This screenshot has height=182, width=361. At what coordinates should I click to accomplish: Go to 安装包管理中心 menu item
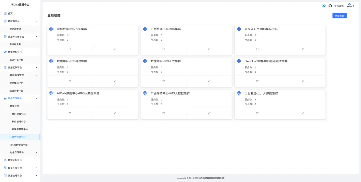[x=20, y=129]
